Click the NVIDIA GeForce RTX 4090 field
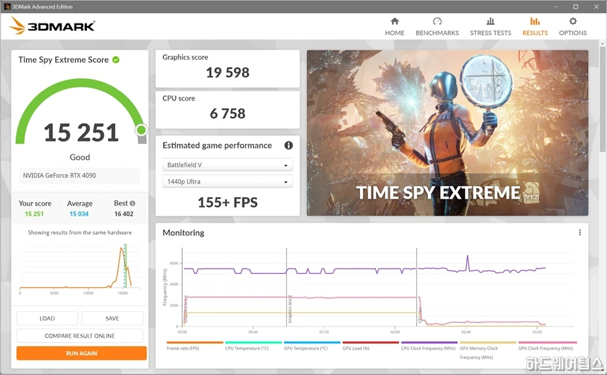The height and width of the screenshot is (375, 607). (x=79, y=175)
